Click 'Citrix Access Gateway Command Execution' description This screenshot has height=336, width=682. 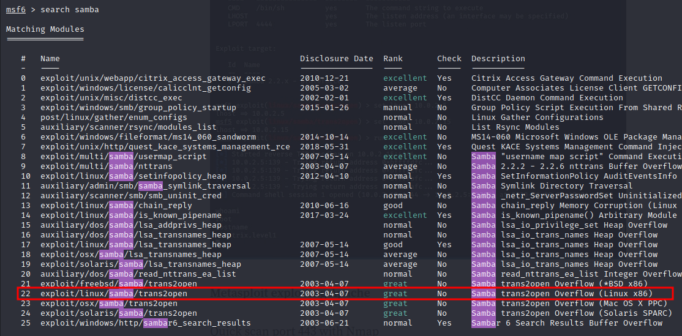[567, 78]
